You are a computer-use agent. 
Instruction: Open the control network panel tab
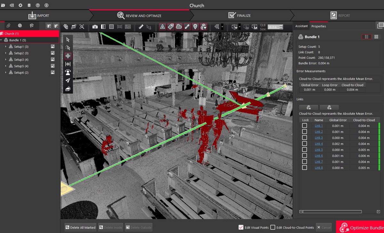tap(31, 25)
